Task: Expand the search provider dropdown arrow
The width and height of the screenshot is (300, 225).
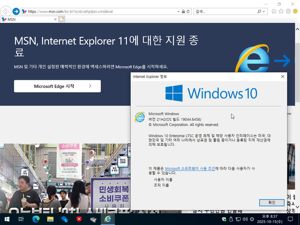Action: 264,12
